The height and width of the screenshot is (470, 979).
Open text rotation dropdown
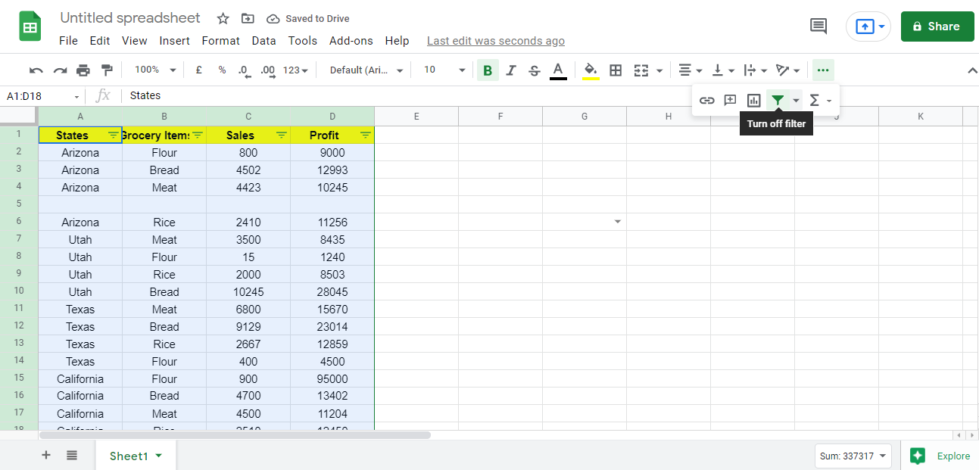pos(788,70)
